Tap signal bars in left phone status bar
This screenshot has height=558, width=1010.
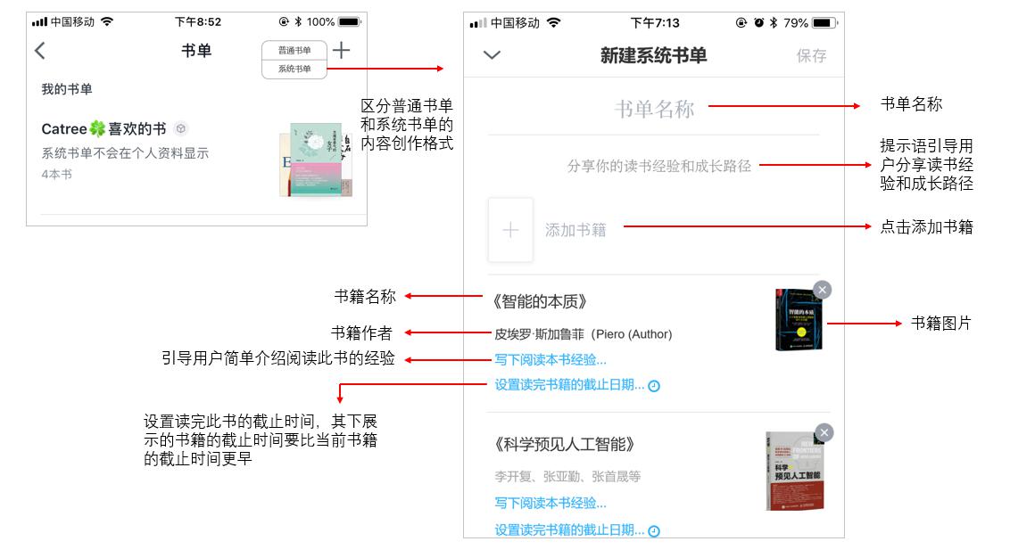click(40, 22)
